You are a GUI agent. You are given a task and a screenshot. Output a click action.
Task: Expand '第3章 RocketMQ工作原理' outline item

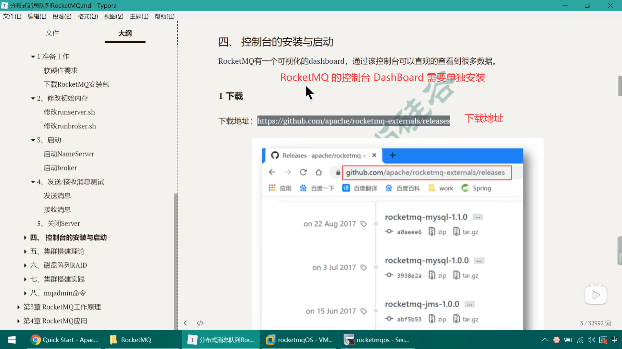click(x=18, y=307)
